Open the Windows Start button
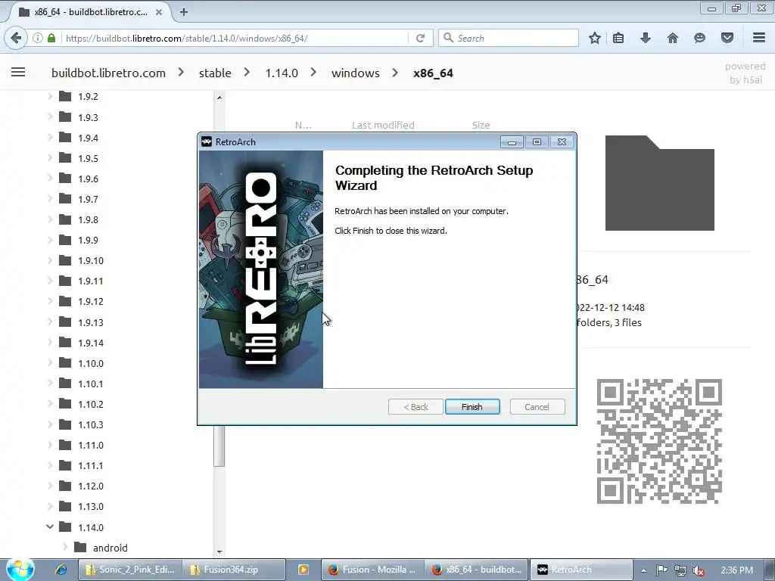This screenshot has width=775, height=581. tap(20, 570)
